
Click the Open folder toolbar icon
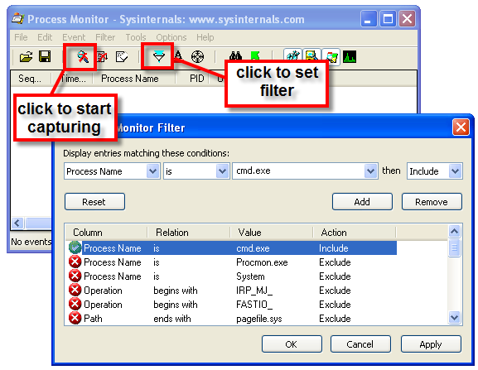pos(26,57)
